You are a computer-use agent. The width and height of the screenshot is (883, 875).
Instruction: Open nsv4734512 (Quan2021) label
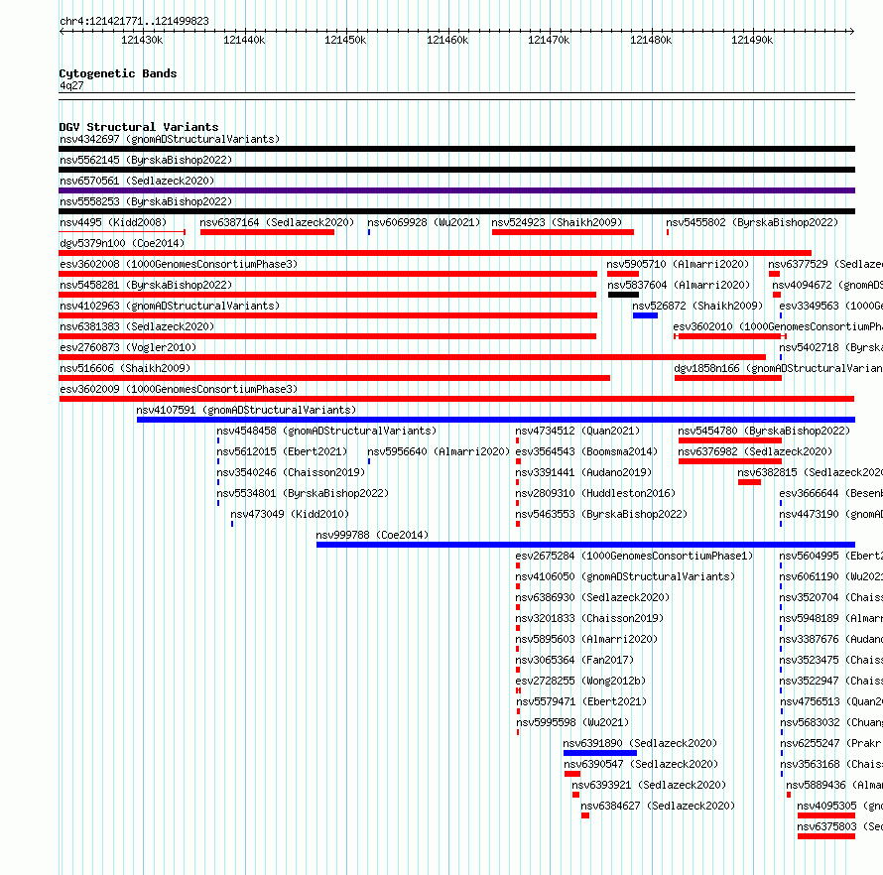point(577,431)
